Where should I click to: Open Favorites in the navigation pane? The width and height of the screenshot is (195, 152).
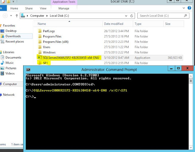point(9,25)
